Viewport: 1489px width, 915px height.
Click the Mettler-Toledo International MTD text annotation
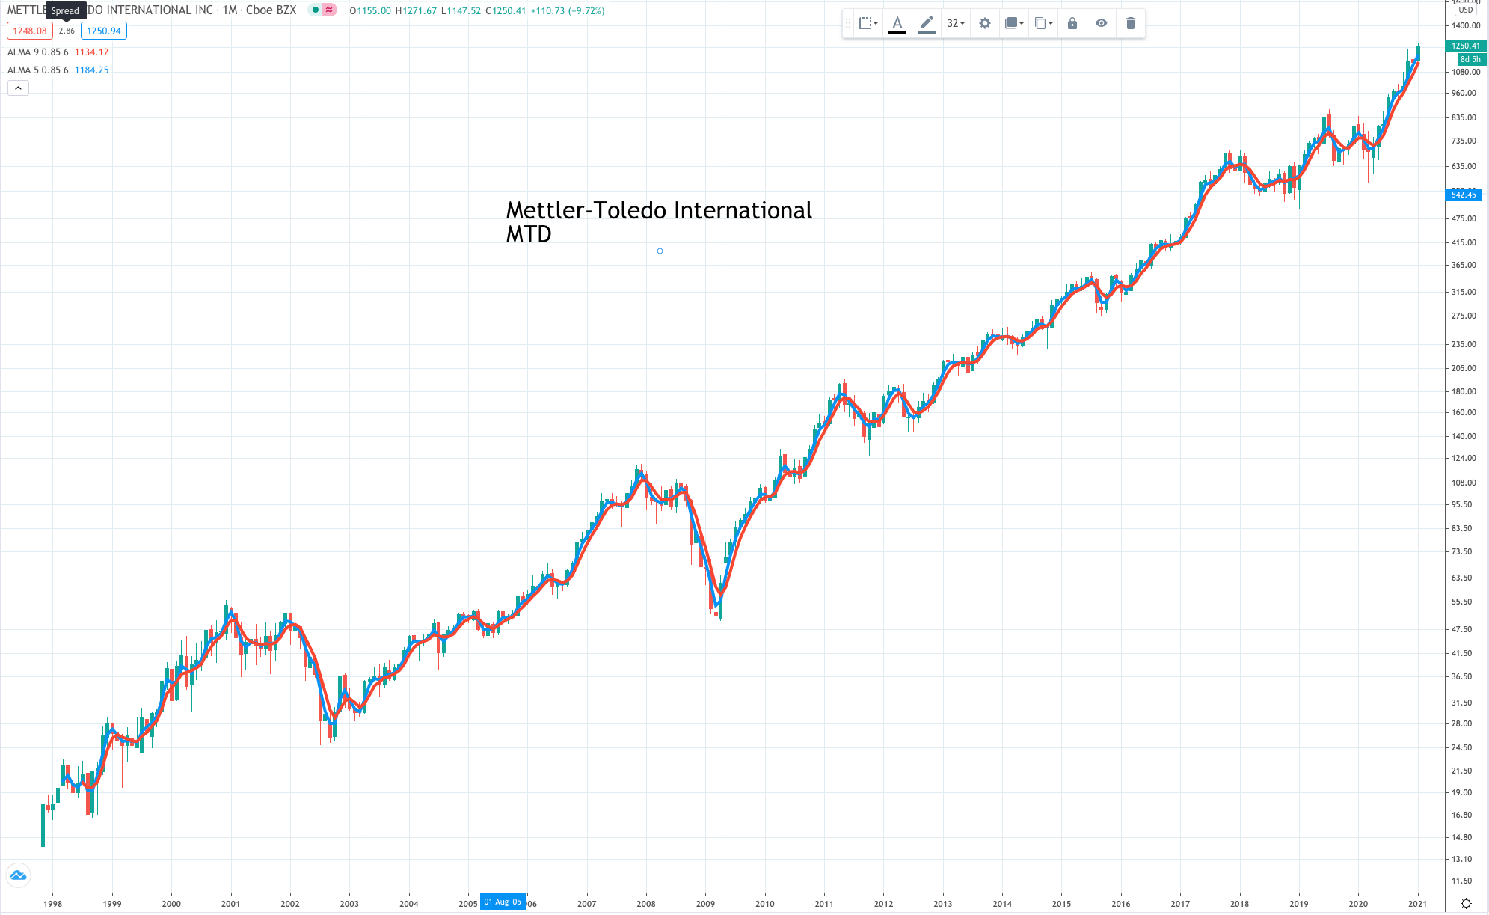pyautogui.click(x=659, y=222)
